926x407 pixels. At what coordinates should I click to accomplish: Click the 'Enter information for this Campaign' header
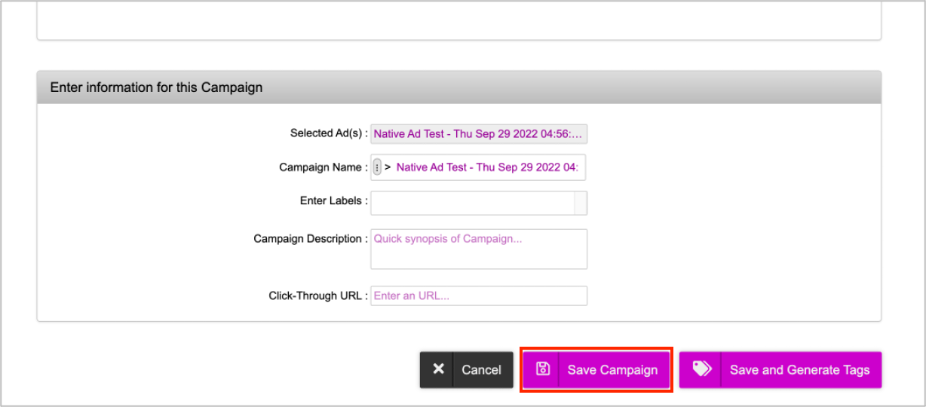tap(156, 87)
